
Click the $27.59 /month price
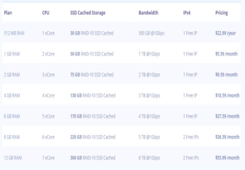(x=228, y=116)
